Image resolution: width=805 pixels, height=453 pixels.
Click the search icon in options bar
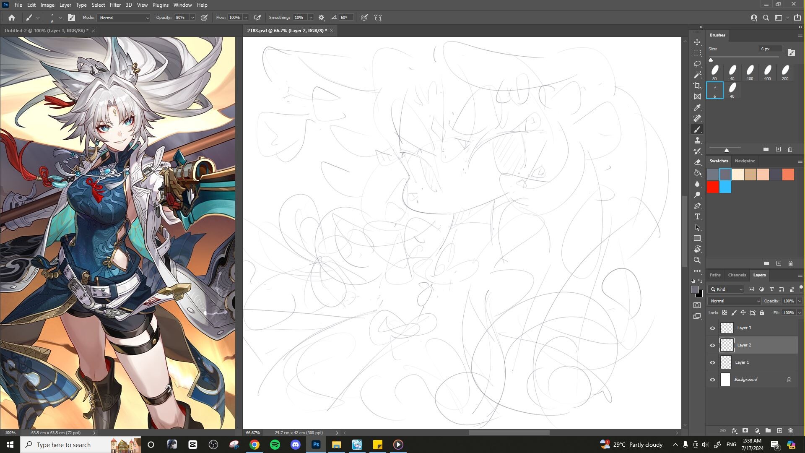[x=766, y=18]
